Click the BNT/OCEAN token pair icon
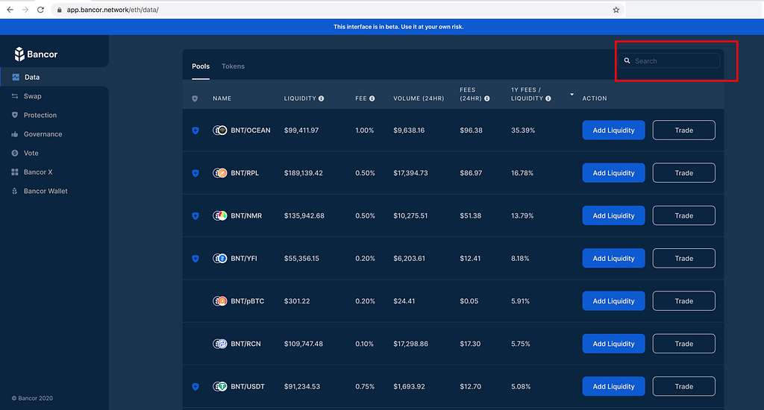Screen dimensions: 764x410 point(220,130)
